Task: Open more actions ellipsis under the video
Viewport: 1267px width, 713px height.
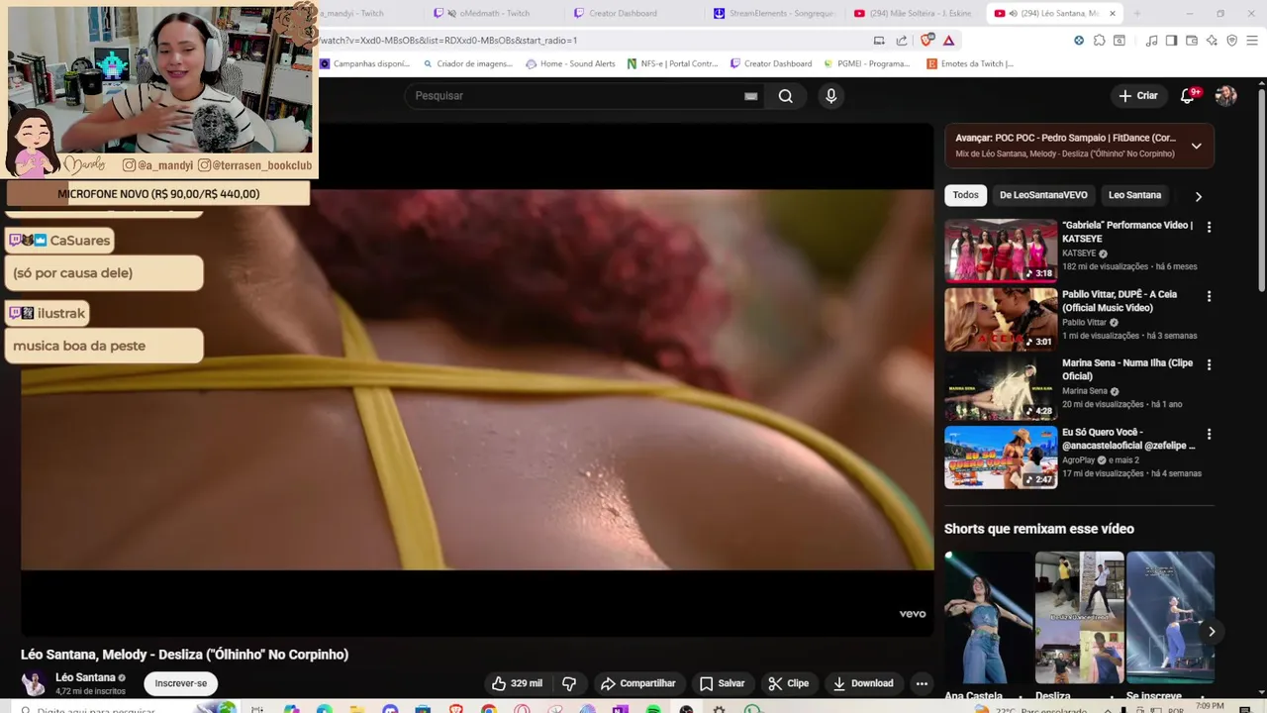Action: click(922, 683)
